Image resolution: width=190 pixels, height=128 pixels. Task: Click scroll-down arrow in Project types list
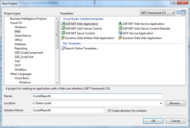coord(57,83)
